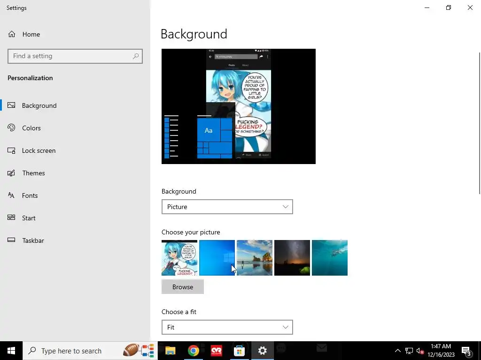Screen dimensions: 481x360
Task: Pick the night sky tent wallpaper thumbnail
Action: click(292, 258)
